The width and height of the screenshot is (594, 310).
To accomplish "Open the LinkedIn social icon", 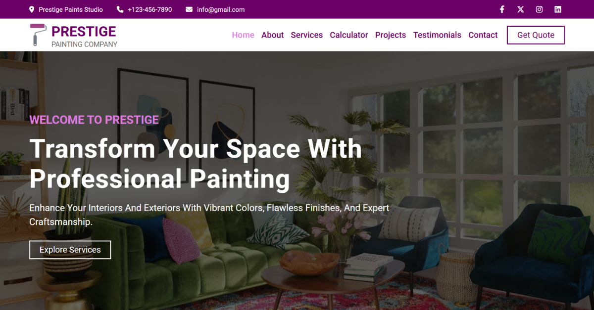I will [x=558, y=9].
